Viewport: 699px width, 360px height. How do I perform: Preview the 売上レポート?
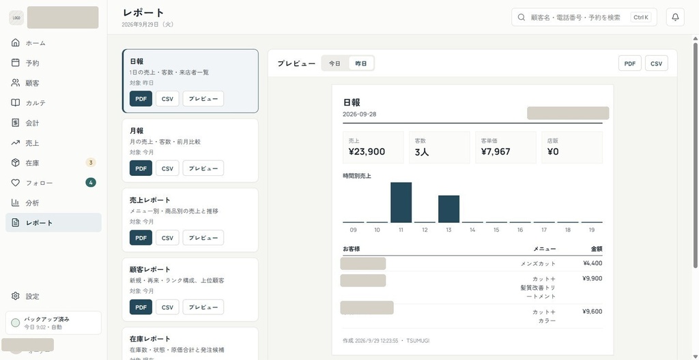[203, 238]
